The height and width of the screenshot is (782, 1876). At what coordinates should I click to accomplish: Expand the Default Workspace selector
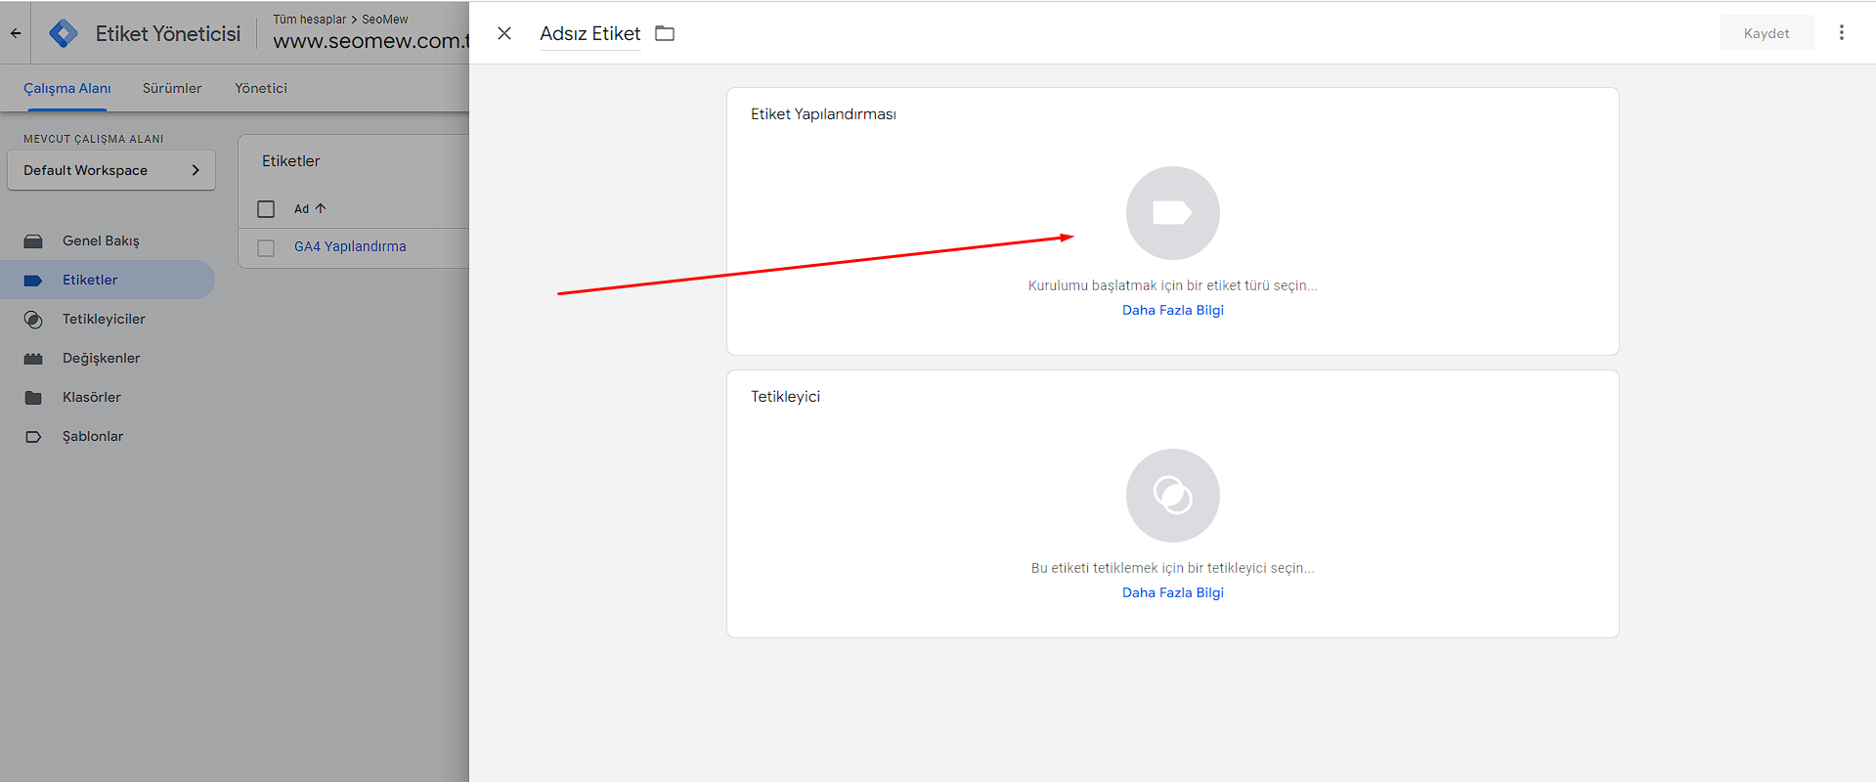click(111, 170)
